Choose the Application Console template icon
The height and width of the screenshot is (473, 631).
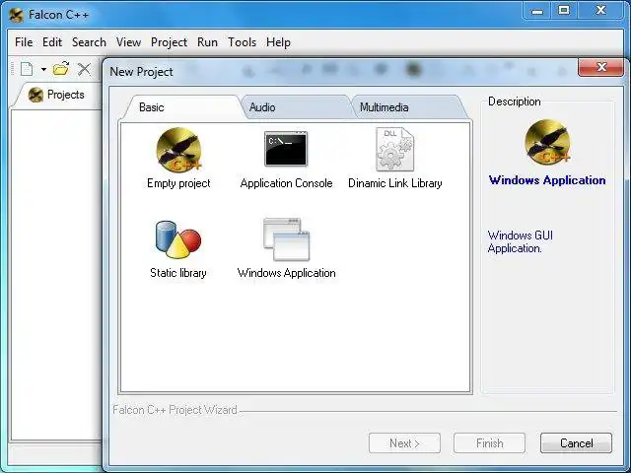pos(286,149)
